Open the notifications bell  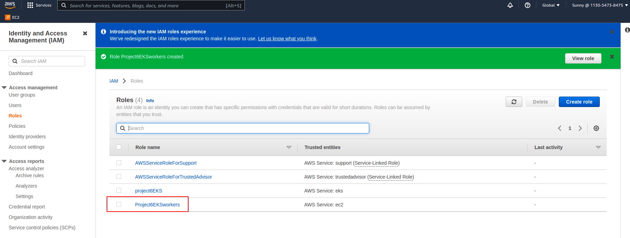point(510,5)
